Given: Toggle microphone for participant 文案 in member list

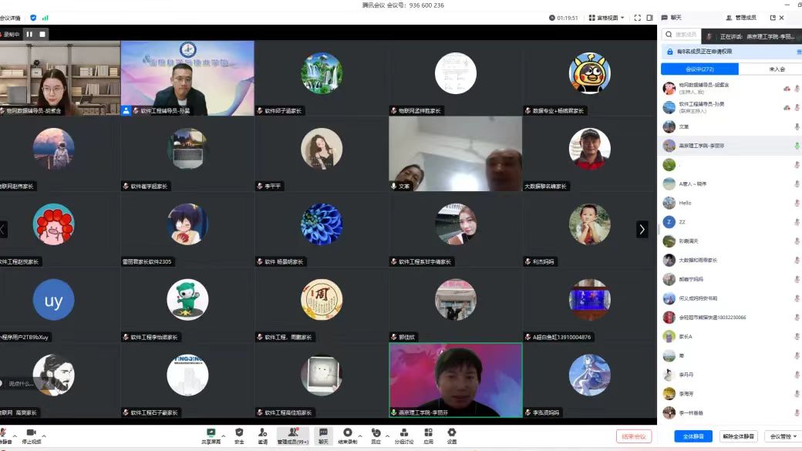Looking at the screenshot, I should pyautogui.click(x=797, y=126).
